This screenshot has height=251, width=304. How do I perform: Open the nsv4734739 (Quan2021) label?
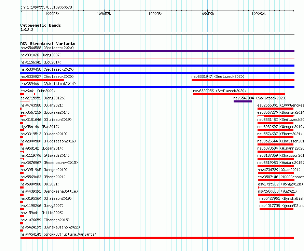[x=279, y=170]
